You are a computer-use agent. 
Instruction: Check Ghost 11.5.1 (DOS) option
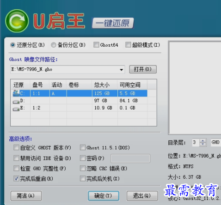pos(83,147)
